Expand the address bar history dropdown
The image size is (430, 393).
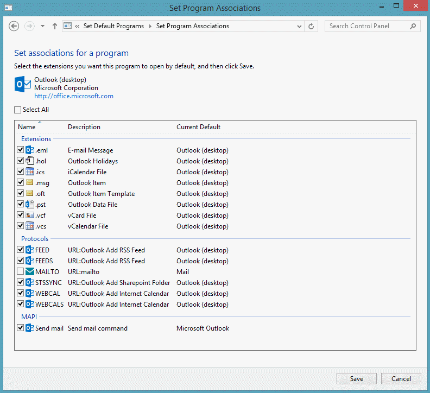(x=299, y=27)
